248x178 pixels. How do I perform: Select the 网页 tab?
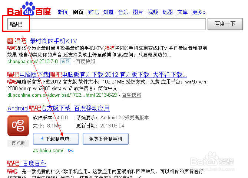tap(78, 12)
